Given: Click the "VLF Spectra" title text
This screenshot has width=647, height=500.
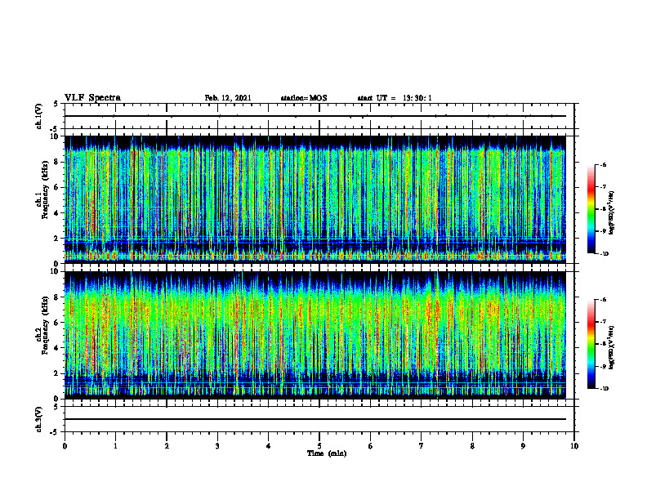Looking at the screenshot, I should point(92,97).
